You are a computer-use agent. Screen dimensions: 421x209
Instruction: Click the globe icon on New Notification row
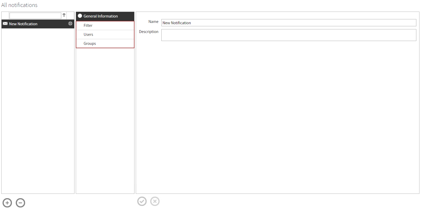[70, 23]
